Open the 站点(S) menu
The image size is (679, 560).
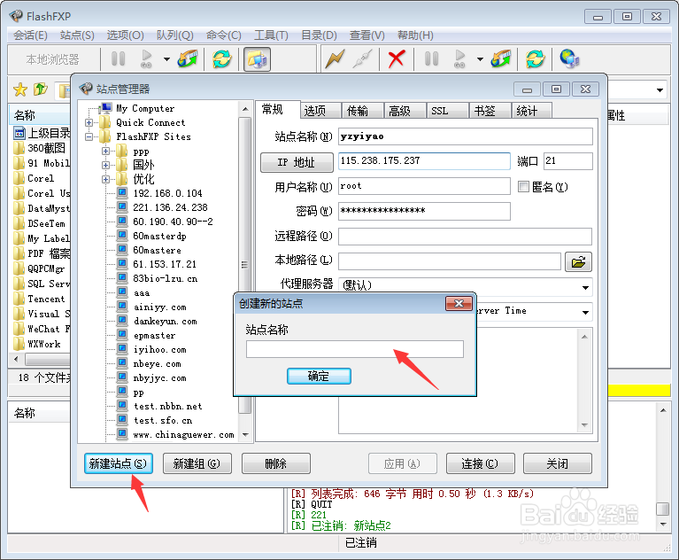[x=77, y=35]
